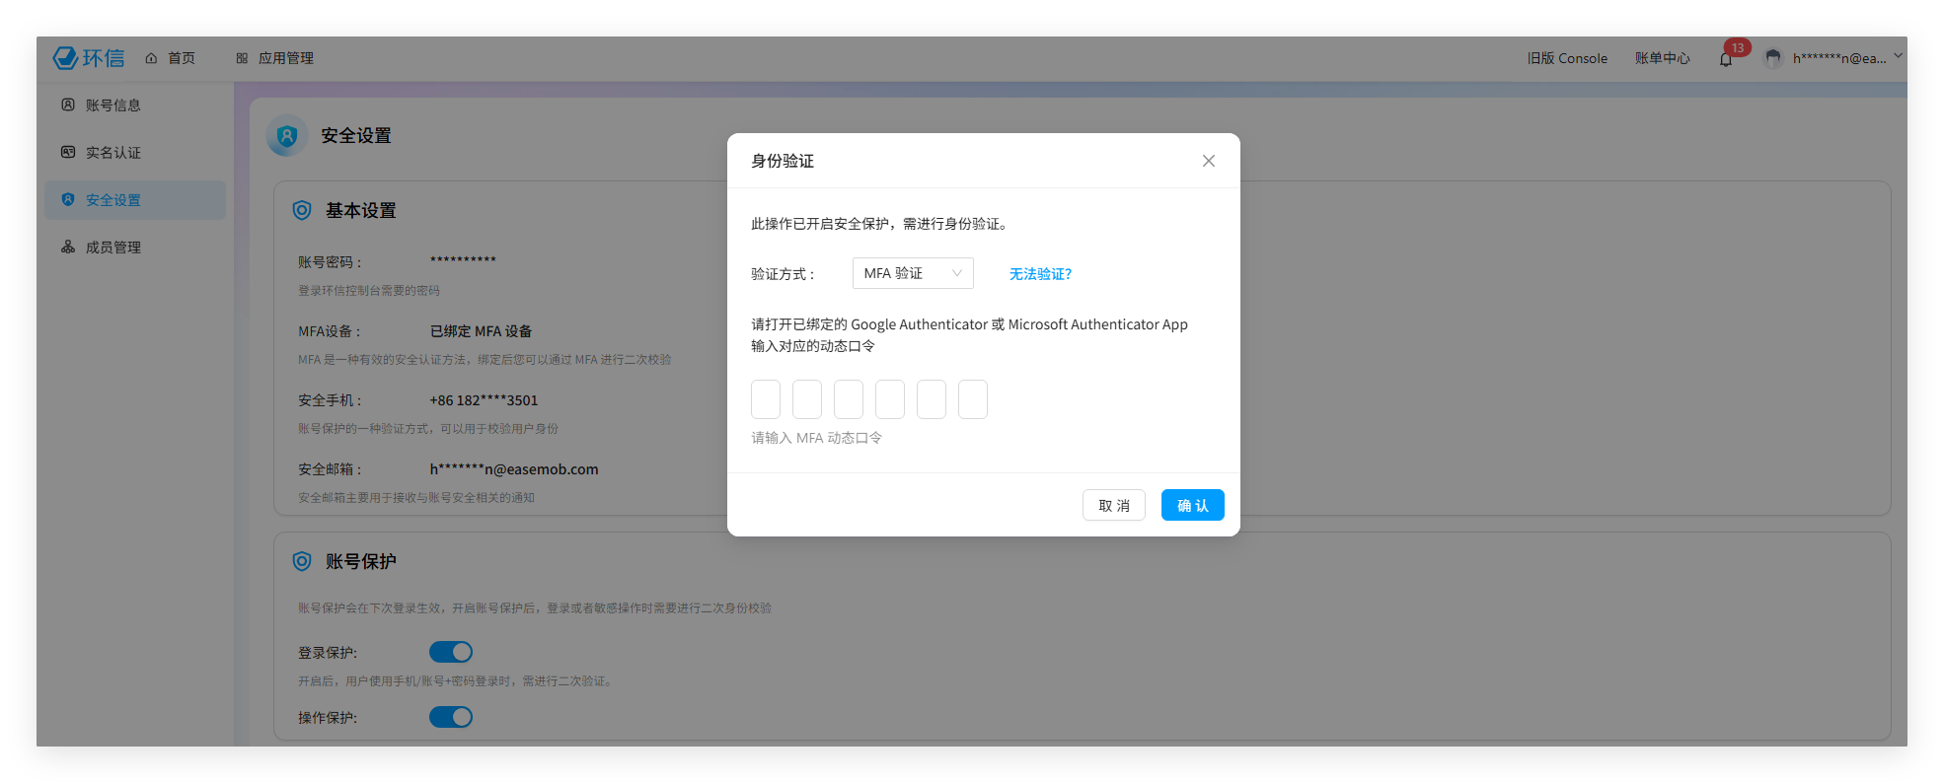This screenshot has height=783, width=1944.
Task: Expand the account menu chevron
Action: click(x=1898, y=57)
